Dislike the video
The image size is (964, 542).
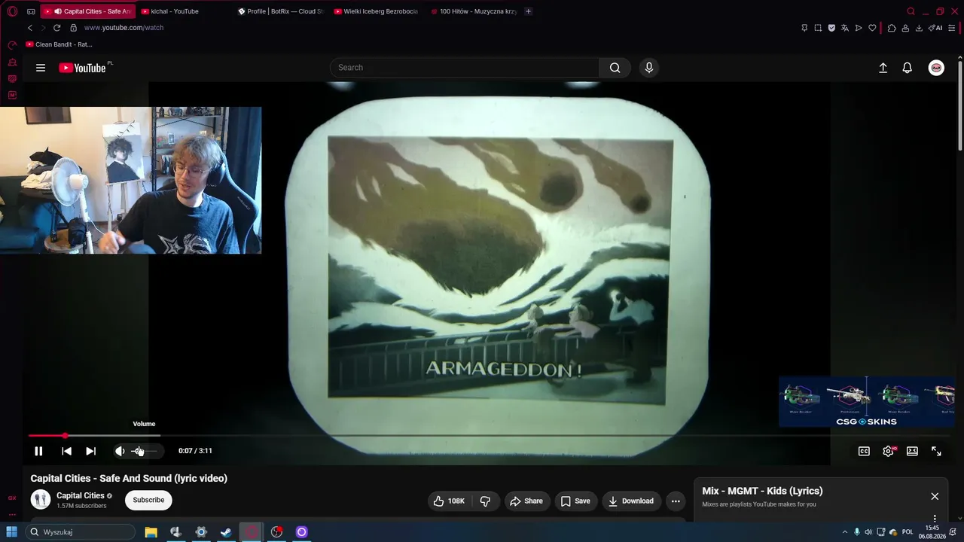point(485,501)
